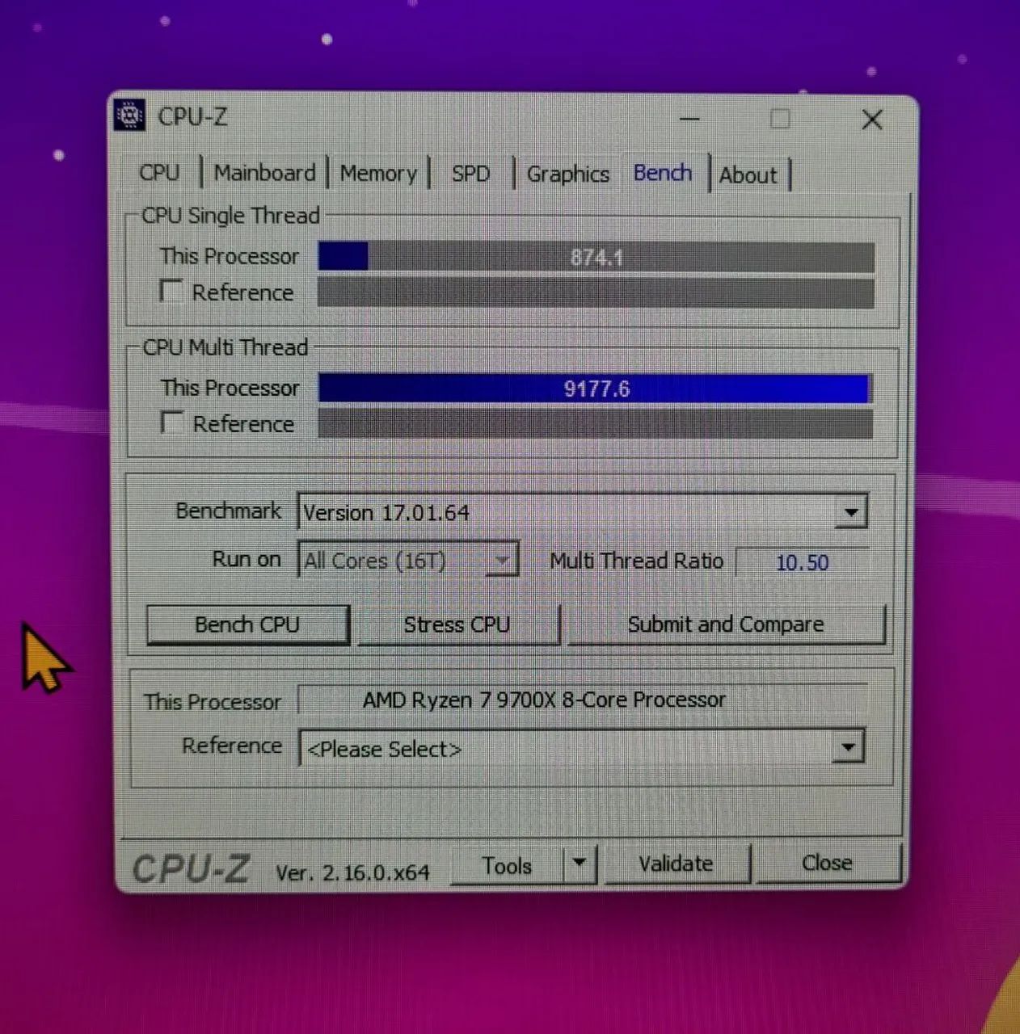Minimize the CPU-Z window
Image resolution: width=1020 pixels, height=1034 pixels.
click(689, 120)
